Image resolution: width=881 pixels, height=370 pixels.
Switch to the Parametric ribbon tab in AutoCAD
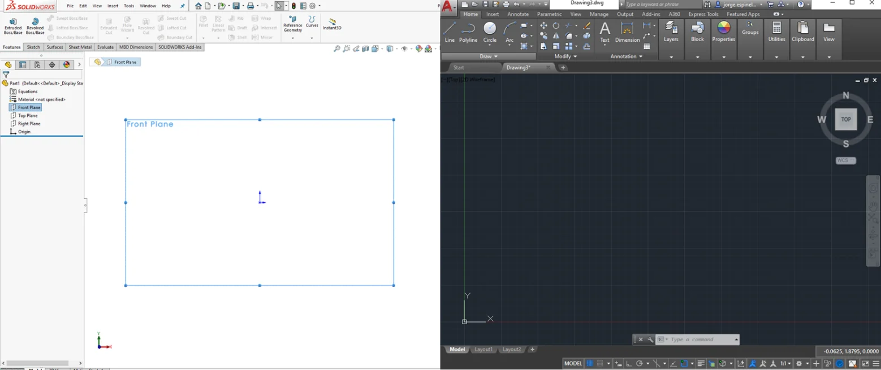pos(549,14)
